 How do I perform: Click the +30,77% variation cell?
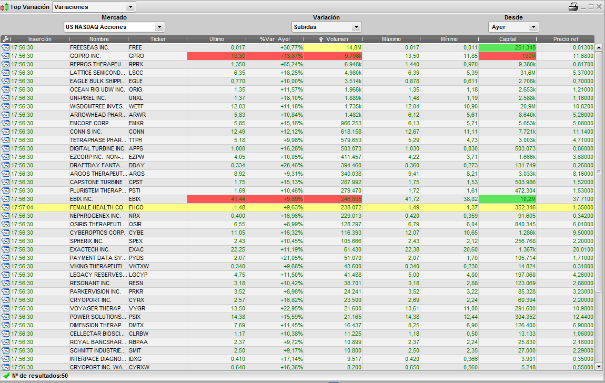click(x=275, y=47)
